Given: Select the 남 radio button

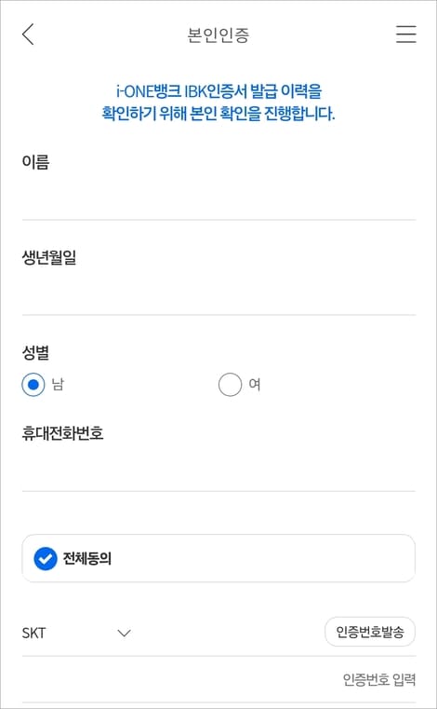Looking at the screenshot, I should pyautogui.click(x=33, y=385).
